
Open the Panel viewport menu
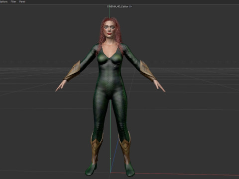click(x=22, y=1)
